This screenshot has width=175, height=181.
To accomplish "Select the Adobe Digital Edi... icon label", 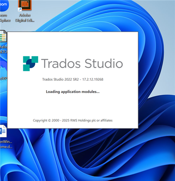I will 25,18.
